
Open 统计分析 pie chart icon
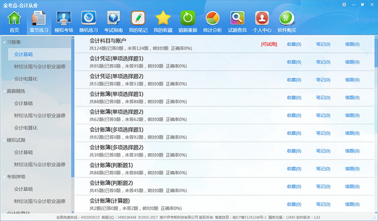point(212,22)
